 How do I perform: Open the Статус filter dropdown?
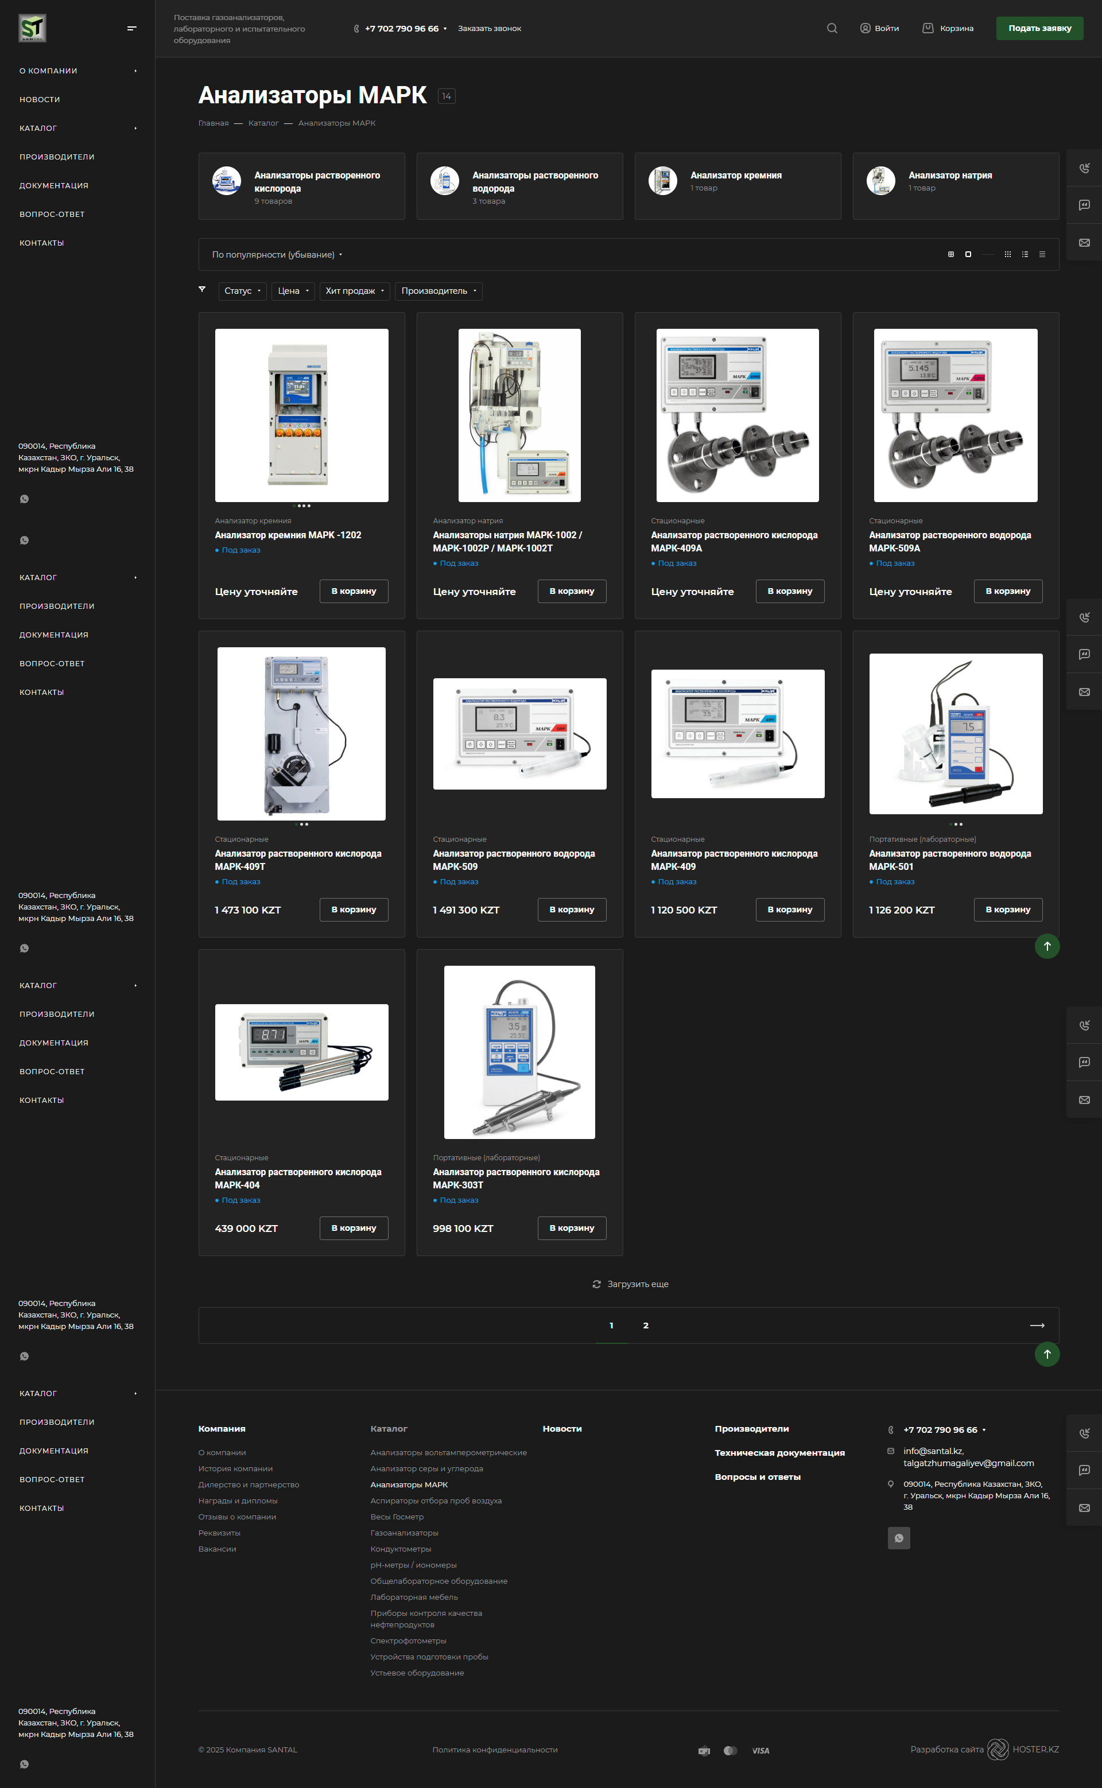click(242, 291)
